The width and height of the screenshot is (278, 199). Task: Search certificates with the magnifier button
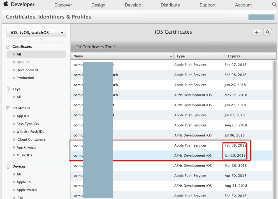(268, 32)
